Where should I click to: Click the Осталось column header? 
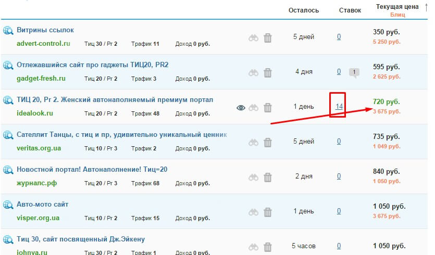(x=303, y=10)
